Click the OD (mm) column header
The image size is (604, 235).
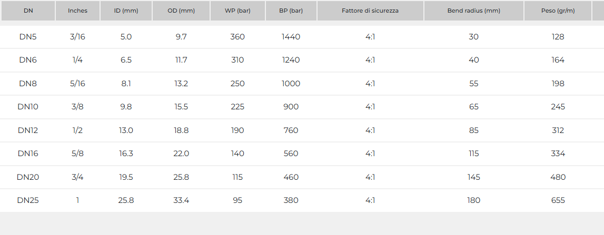(181, 11)
